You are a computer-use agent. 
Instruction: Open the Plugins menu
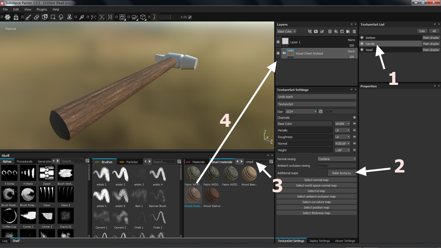(42, 9)
